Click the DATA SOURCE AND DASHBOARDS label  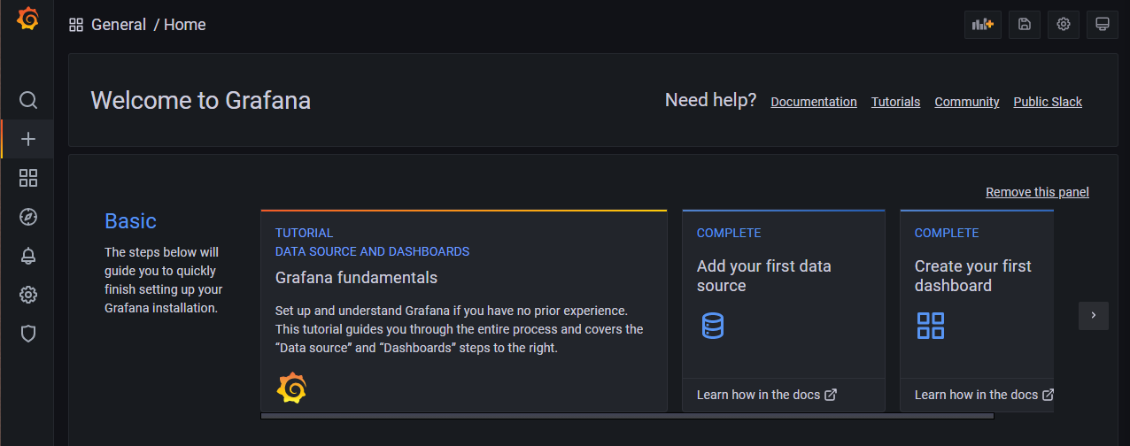pyautogui.click(x=372, y=251)
